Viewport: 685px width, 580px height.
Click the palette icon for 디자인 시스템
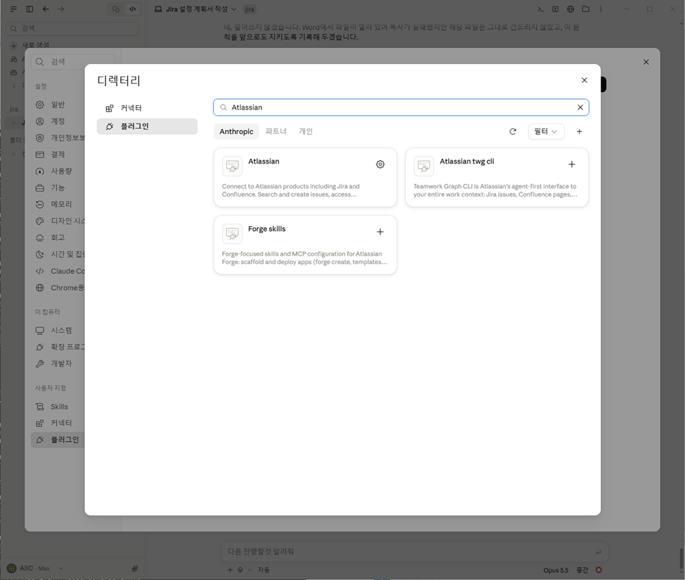click(40, 221)
